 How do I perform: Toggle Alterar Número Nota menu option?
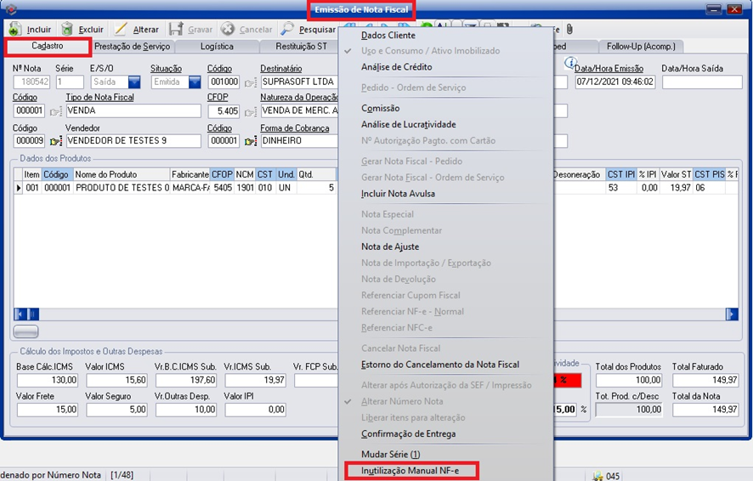pyautogui.click(x=402, y=401)
